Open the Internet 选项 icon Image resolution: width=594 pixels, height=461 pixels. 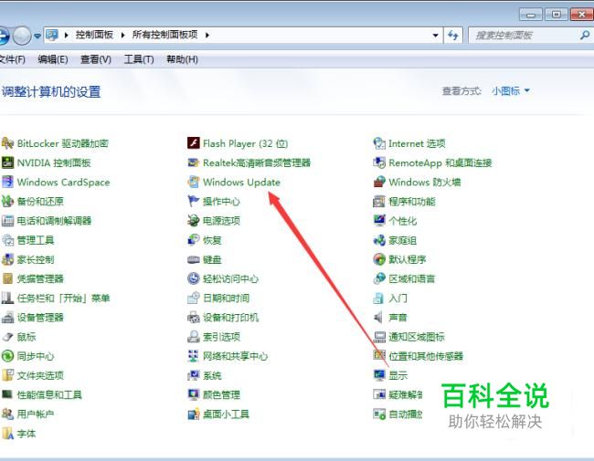point(379,143)
